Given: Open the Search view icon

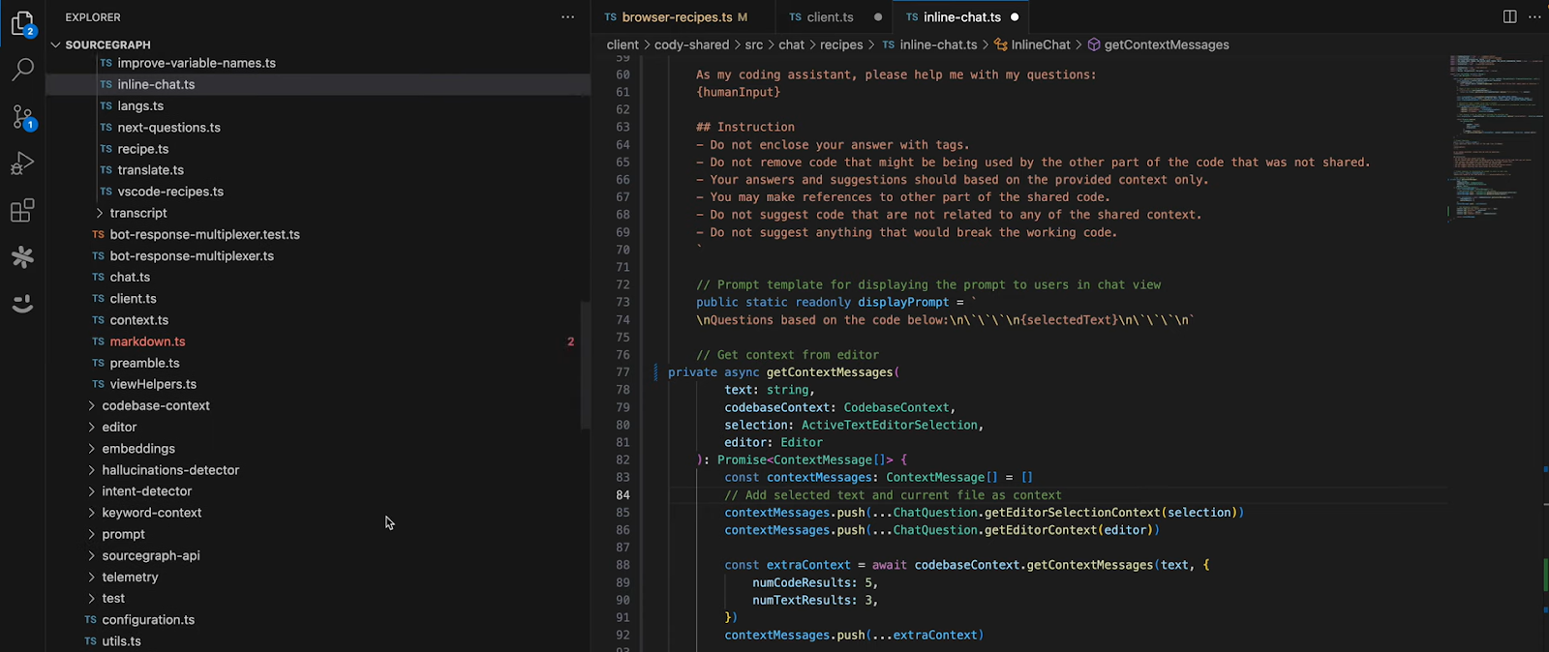Looking at the screenshot, I should (x=22, y=70).
